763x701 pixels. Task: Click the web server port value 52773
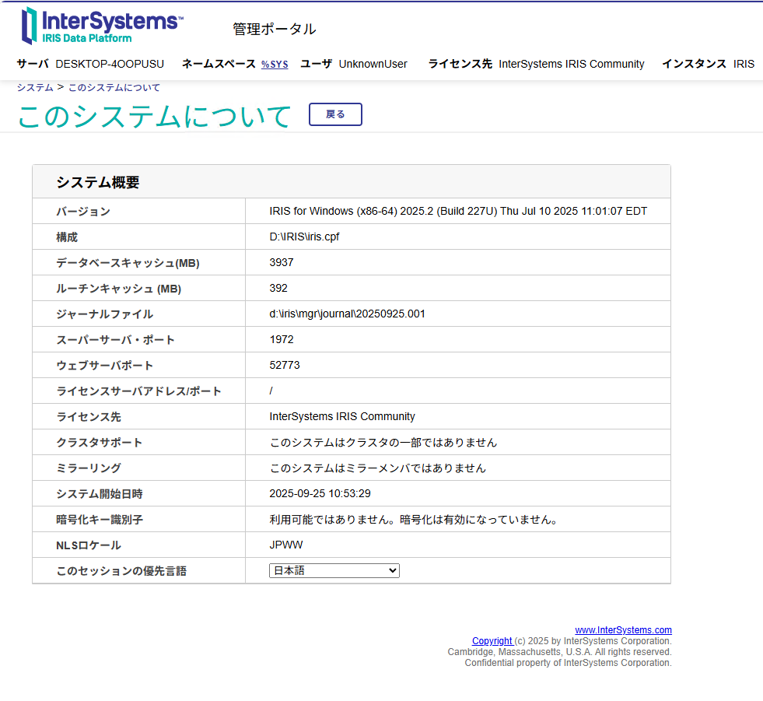285,366
